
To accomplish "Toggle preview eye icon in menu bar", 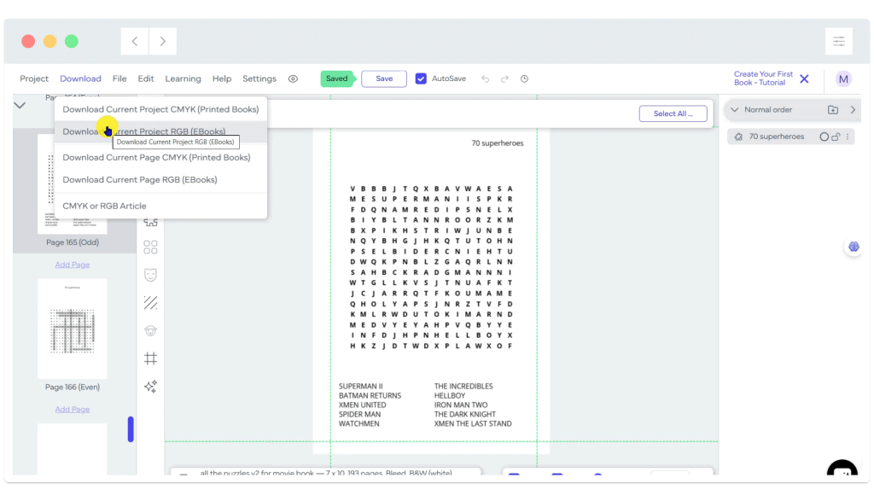I will [x=293, y=79].
